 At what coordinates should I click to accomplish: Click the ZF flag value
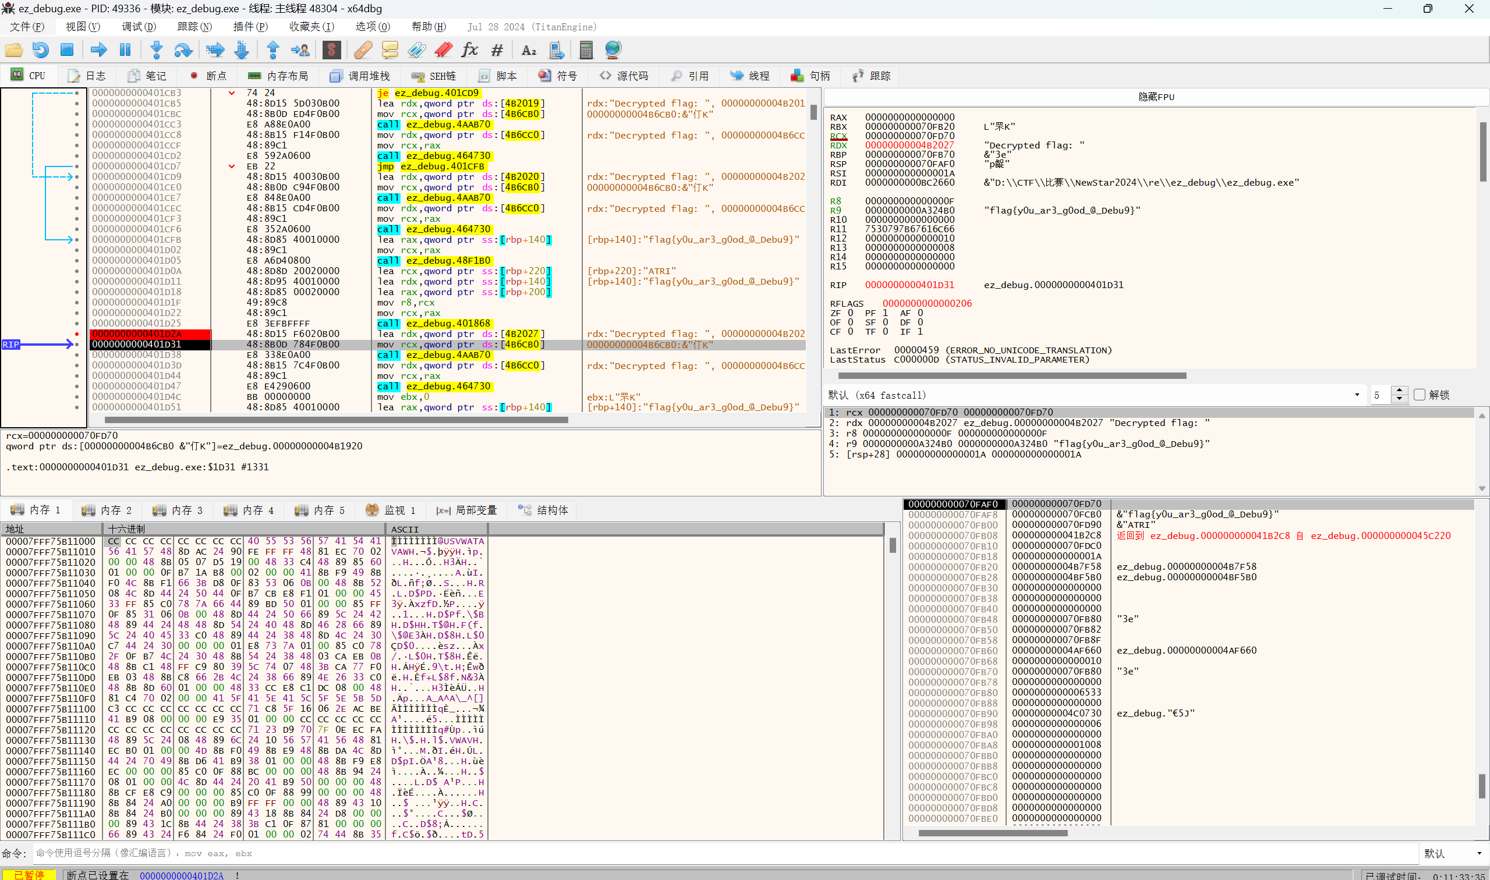pos(851,313)
